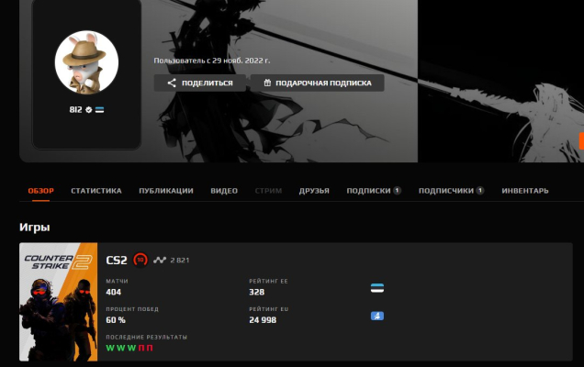Click the verified badge next to the 812 nickname
Screen dimensions: 584x367
pos(88,109)
